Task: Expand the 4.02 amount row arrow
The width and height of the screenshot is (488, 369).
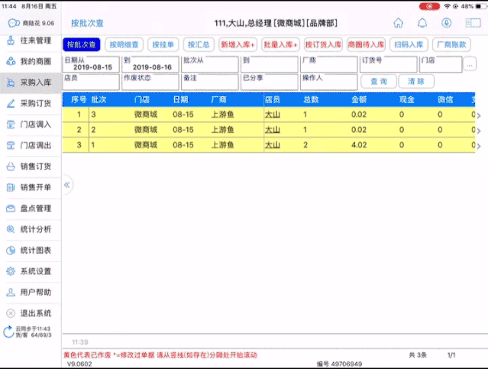Action: pos(479,147)
